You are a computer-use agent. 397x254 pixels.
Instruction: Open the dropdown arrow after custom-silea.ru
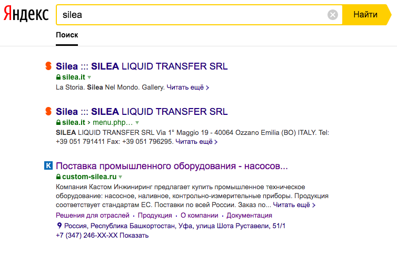[x=121, y=177]
